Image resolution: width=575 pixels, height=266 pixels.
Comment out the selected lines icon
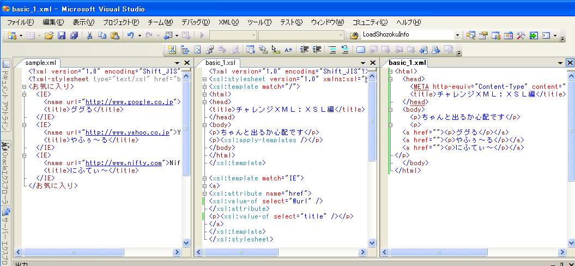point(332,50)
